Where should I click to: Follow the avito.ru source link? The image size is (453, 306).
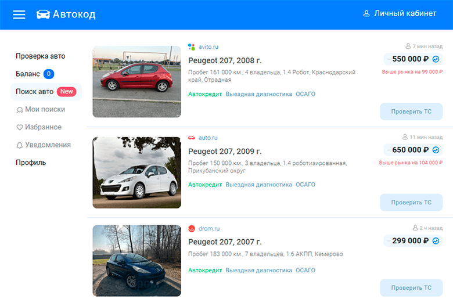tap(208, 47)
